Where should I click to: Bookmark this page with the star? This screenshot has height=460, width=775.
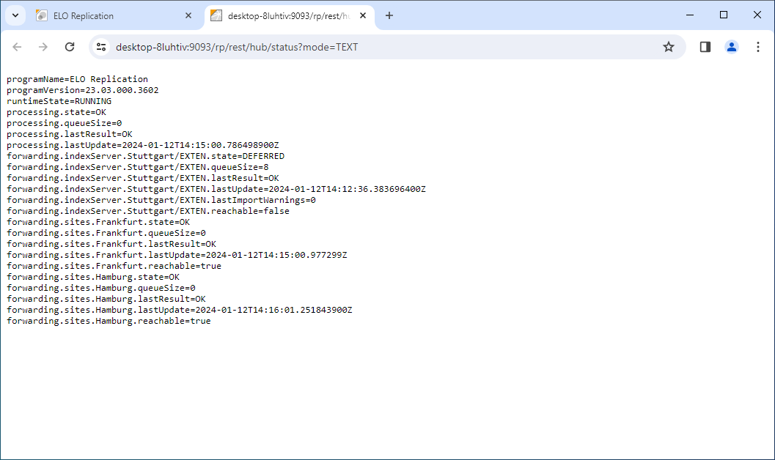[669, 47]
